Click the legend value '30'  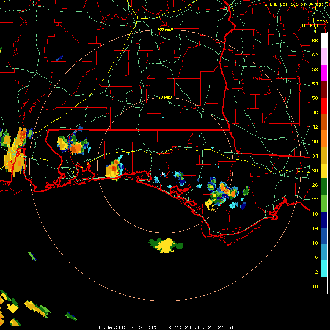pos(315,170)
